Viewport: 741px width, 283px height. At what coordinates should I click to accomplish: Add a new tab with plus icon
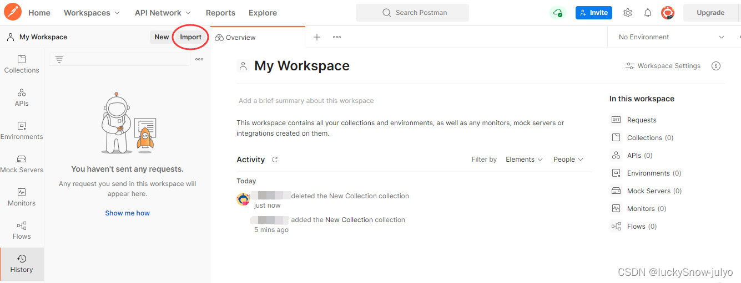pyautogui.click(x=317, y=37)
